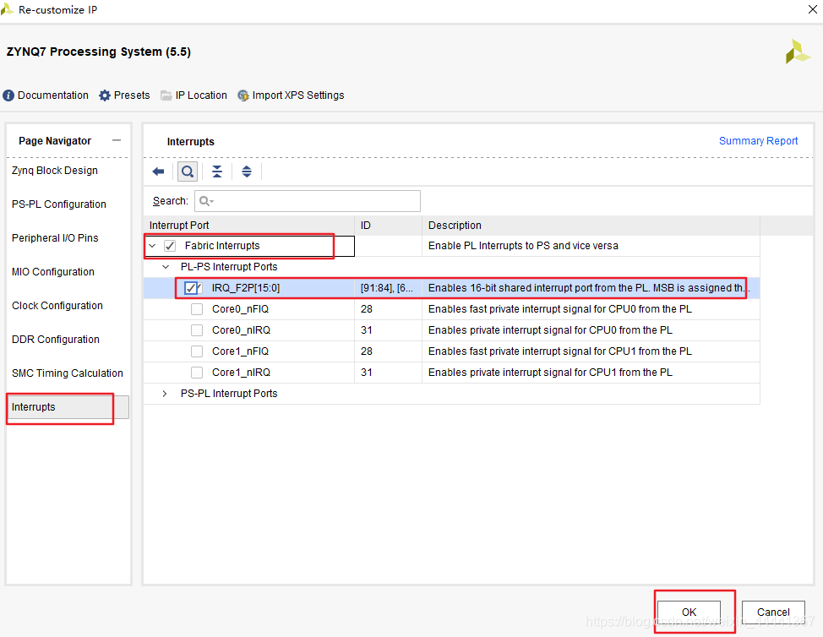Click into the Search input field
Screen dimensions: 823x637
click(308, 201)
